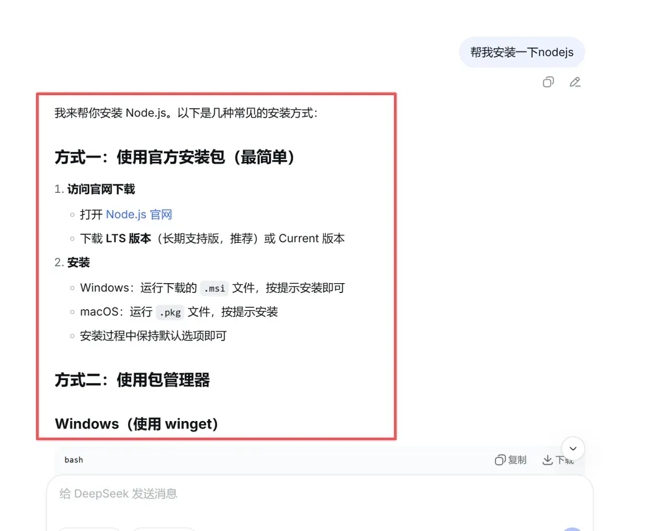The width and height of the screenshot is (668, 531).
Task: Click list item 访问官网下载
Action: coord(101,189)
